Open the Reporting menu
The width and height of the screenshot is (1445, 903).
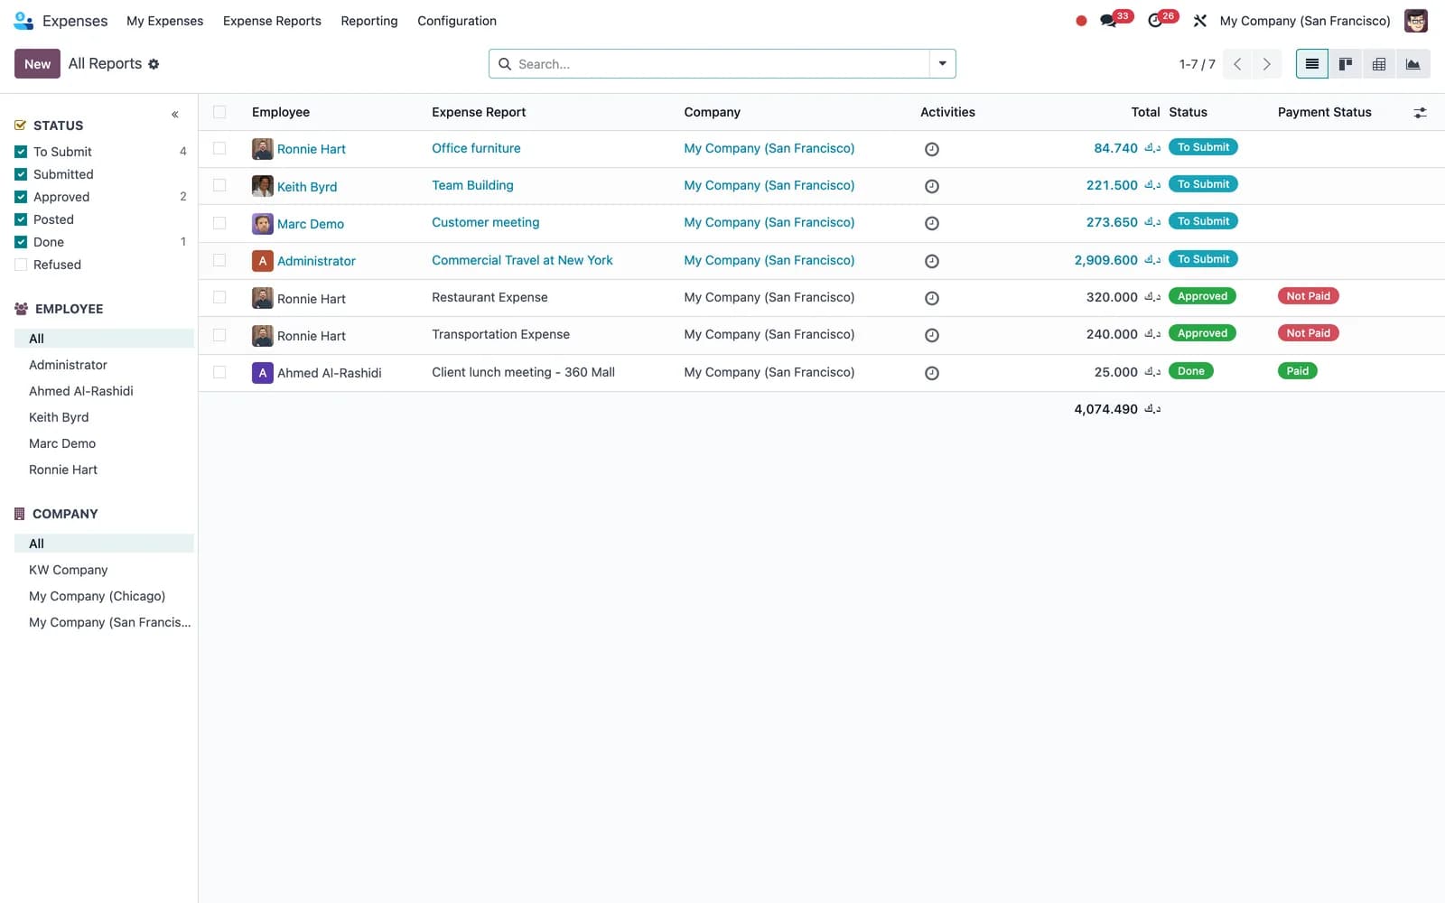click(x=369, y=21)
